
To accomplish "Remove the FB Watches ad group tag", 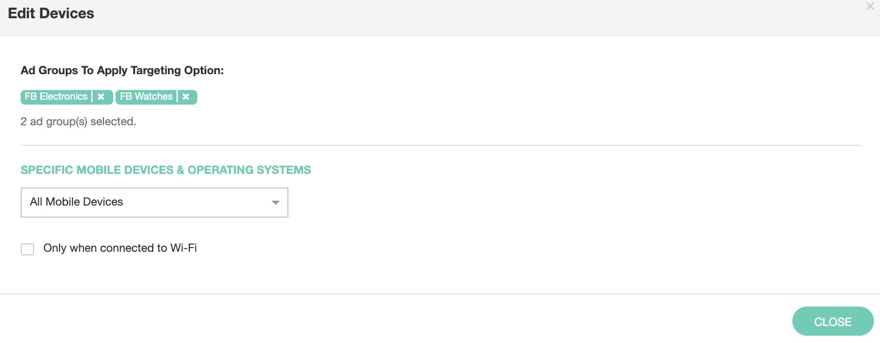I will point(186,97).
